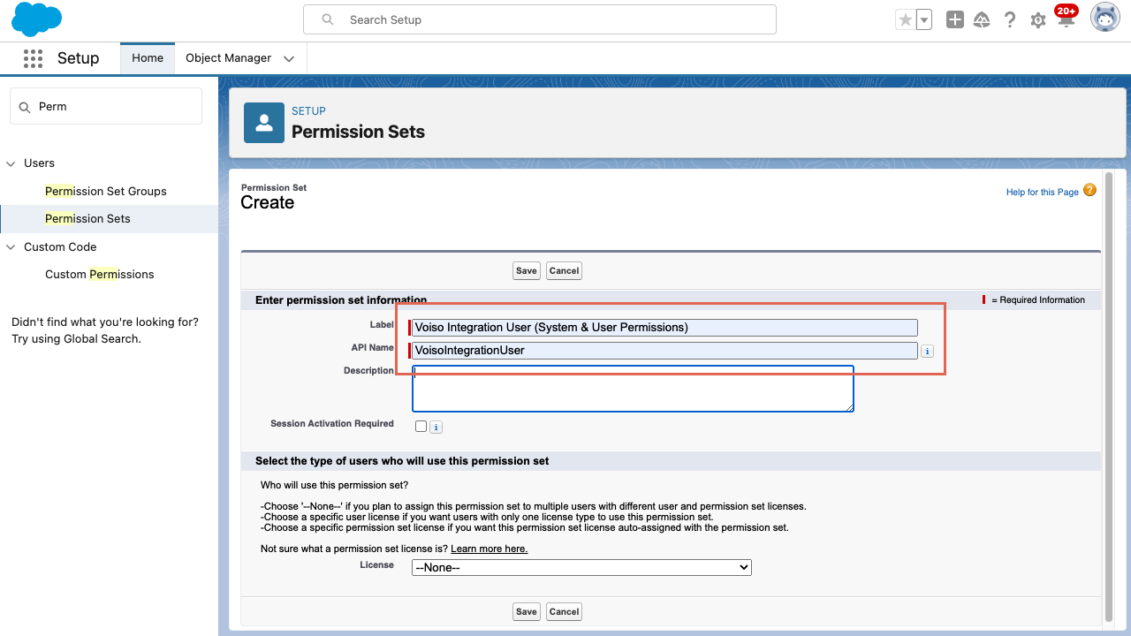The width and height of the screenshot is (1131, 636).
Task: Toggle the Session Activation Required checkbox
Action: tap(421, 427)
